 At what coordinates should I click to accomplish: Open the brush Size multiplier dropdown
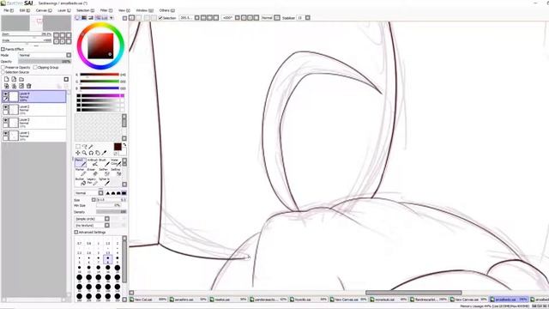coord(94,200)
